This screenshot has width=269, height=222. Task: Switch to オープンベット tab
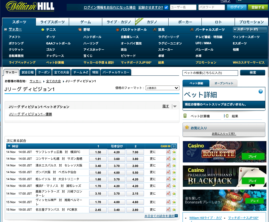point(224,83)
